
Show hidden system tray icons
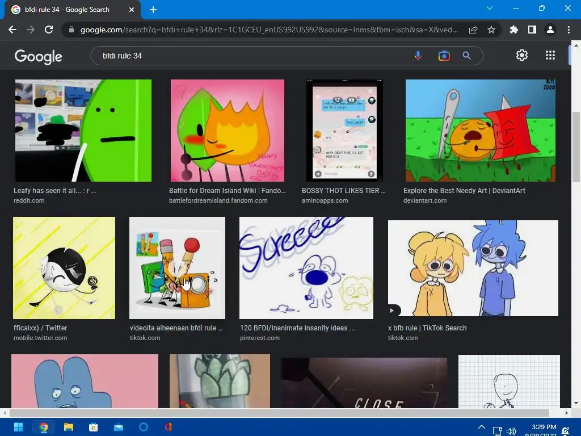pos(482,427)
